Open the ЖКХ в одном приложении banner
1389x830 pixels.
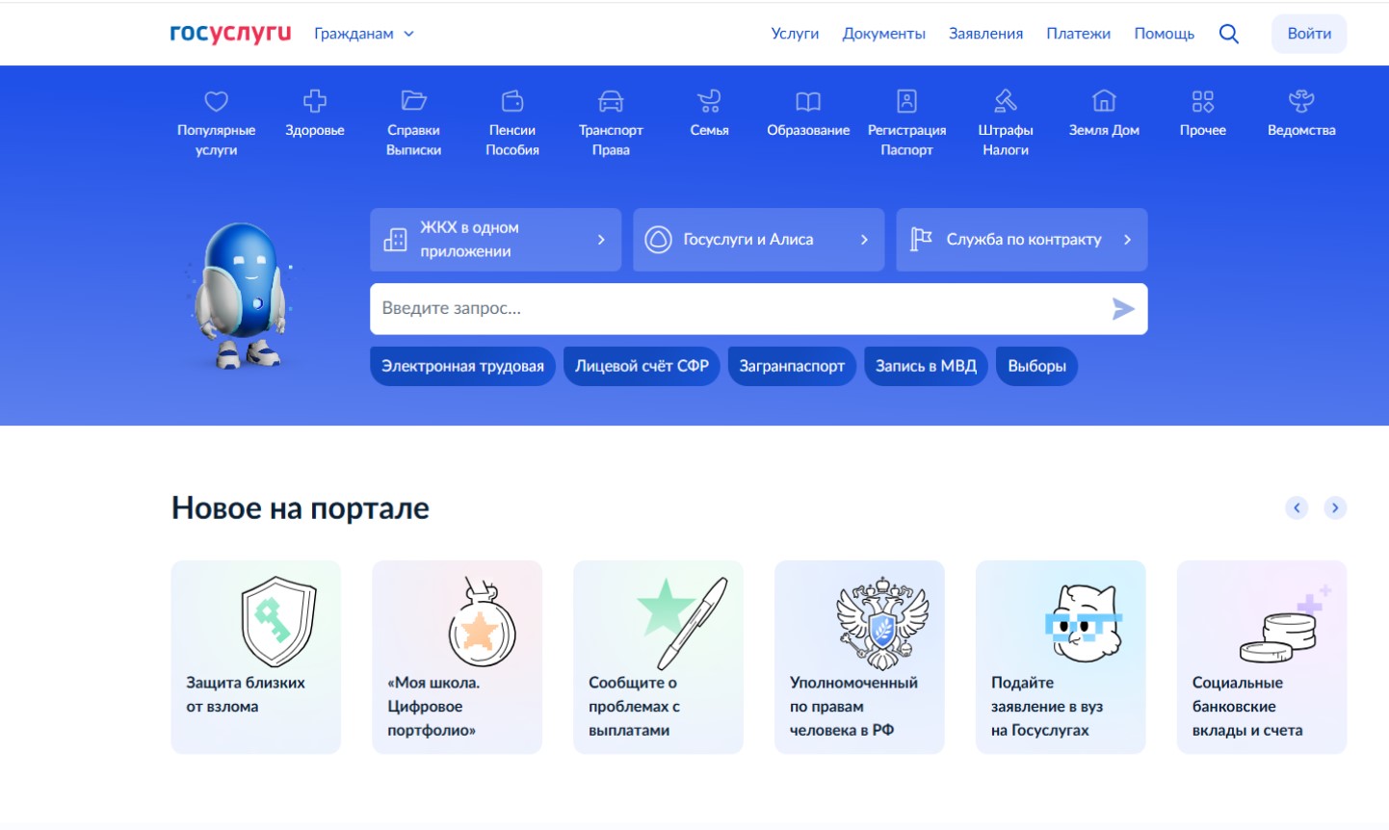click(496, 240)
